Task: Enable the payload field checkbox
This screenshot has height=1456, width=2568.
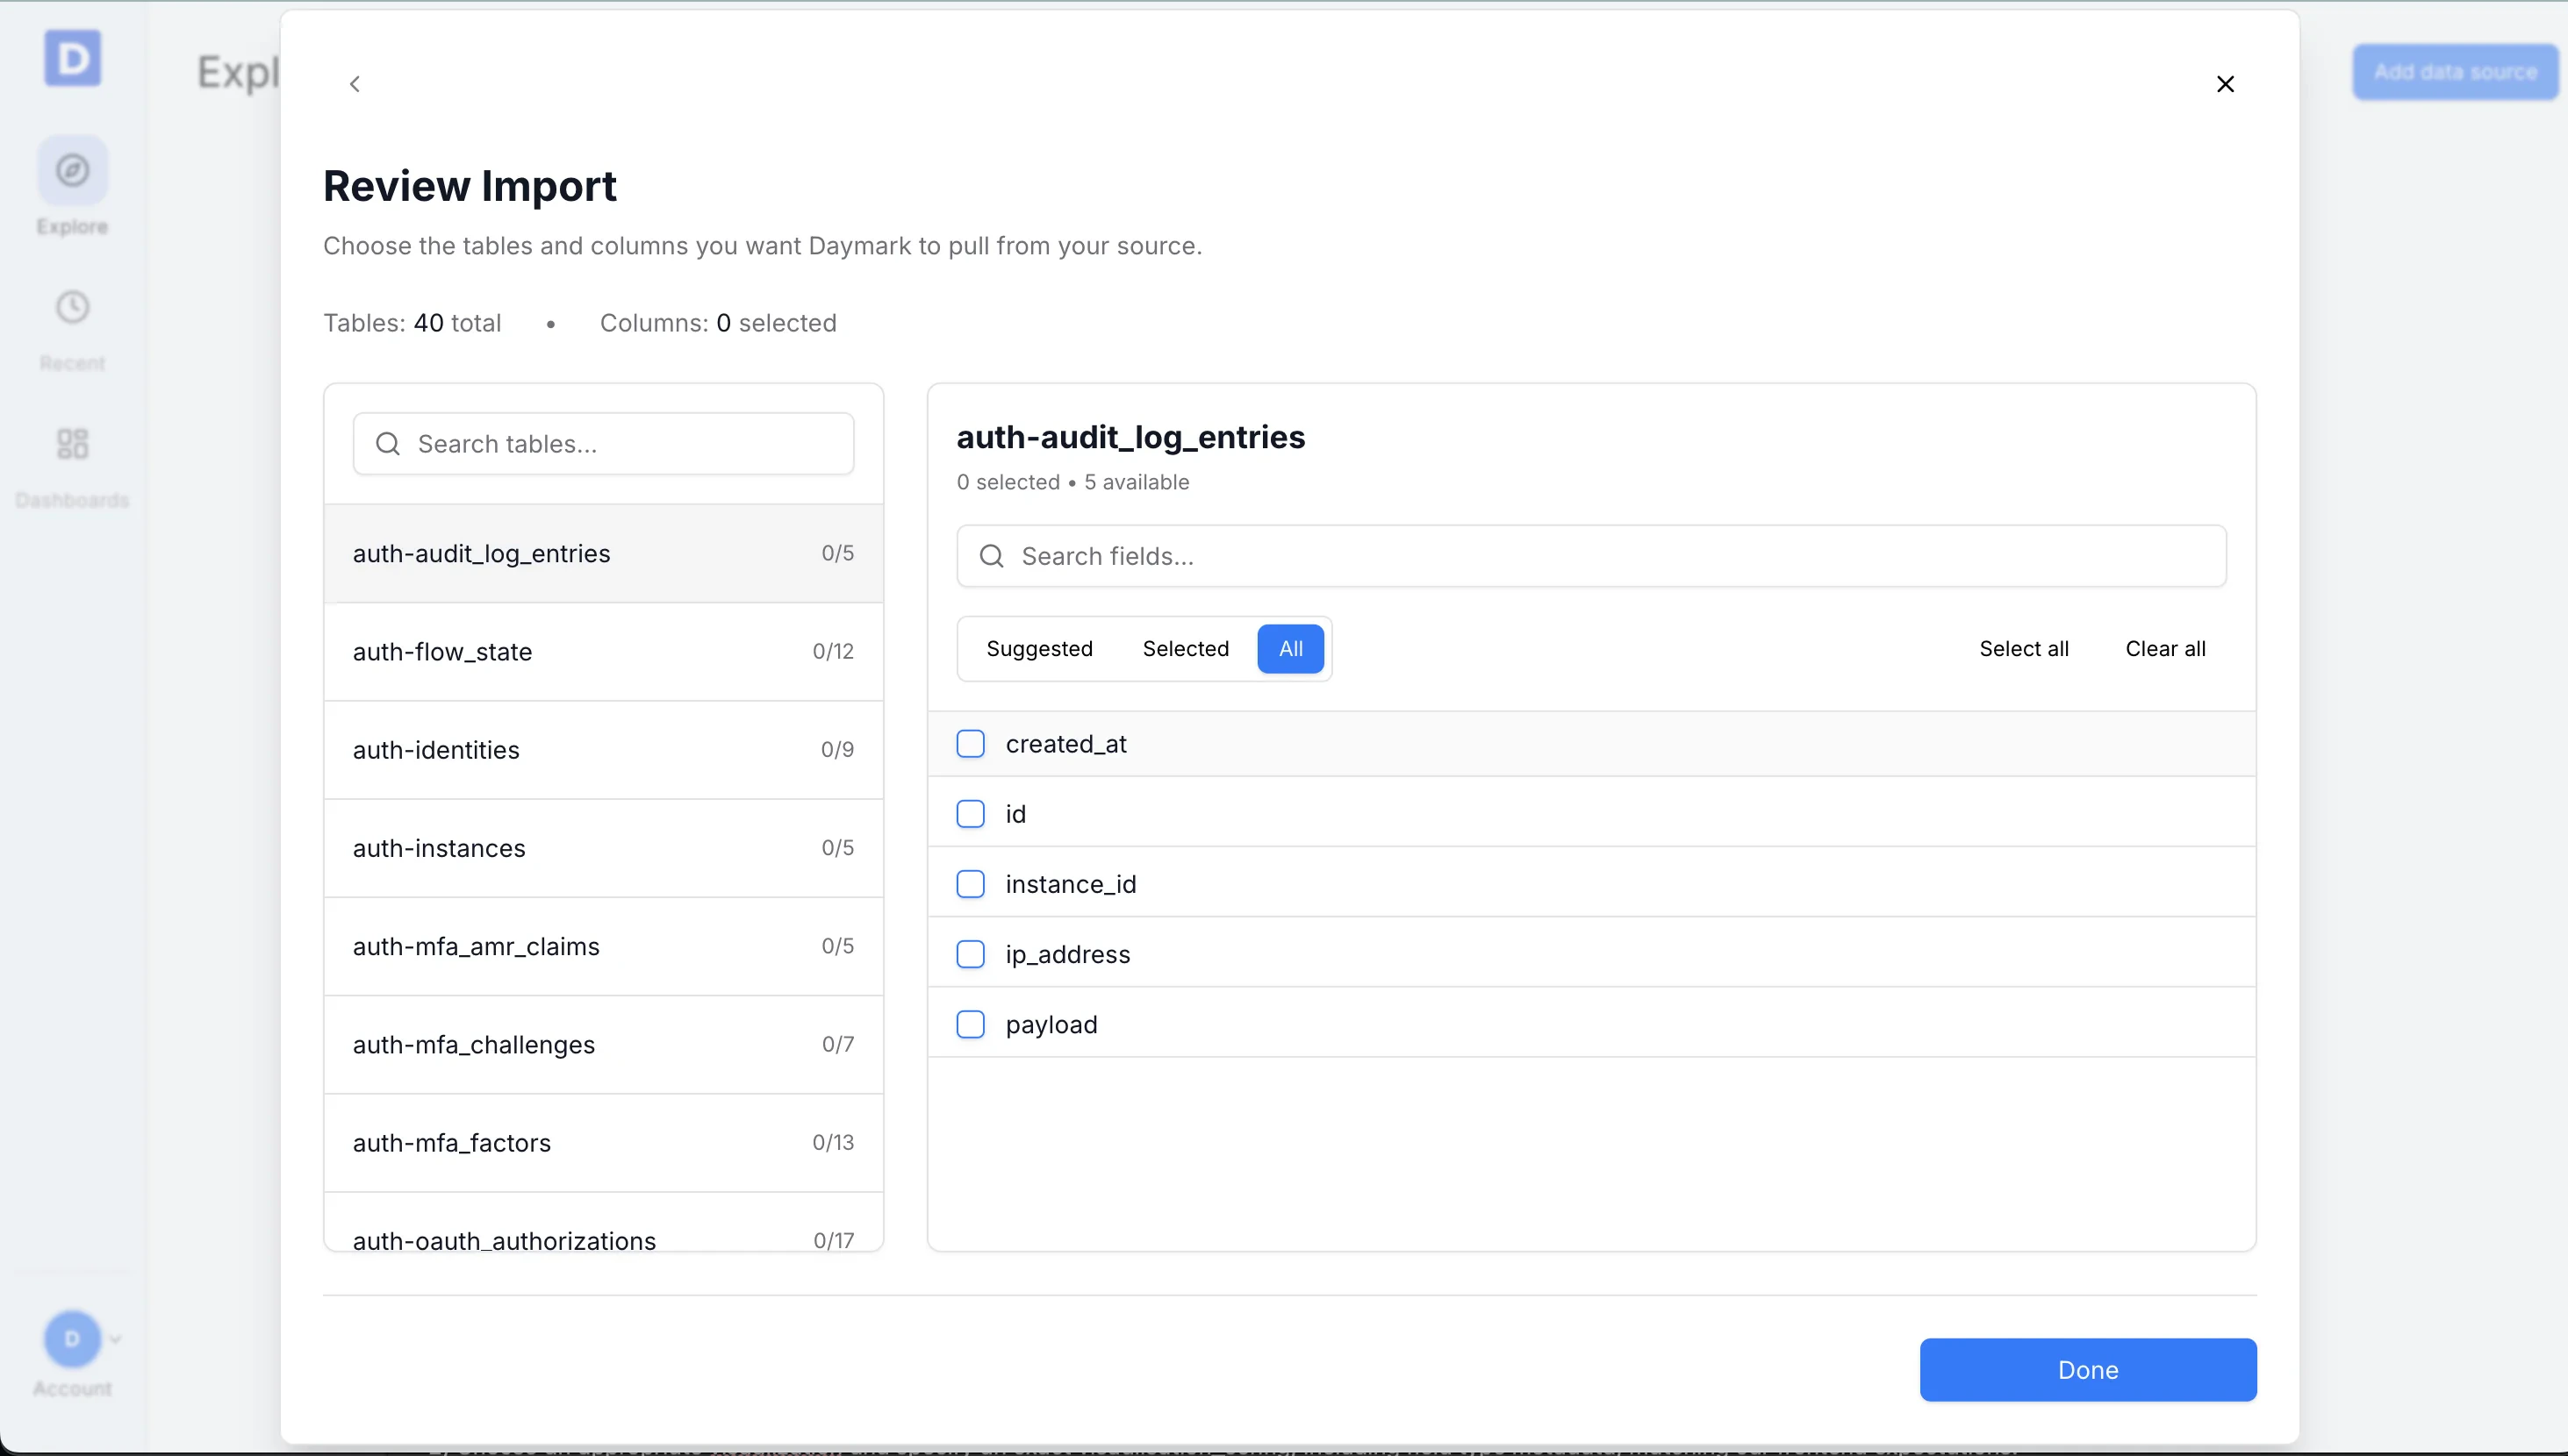Action: point(971,1024)
